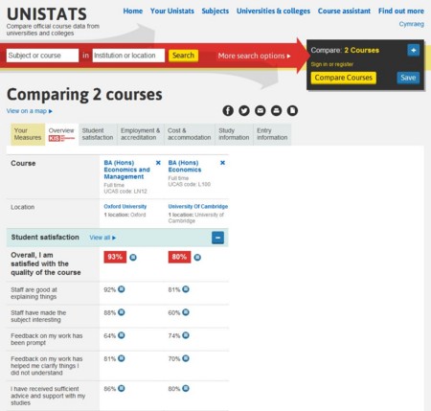Image resolution: width=431 pixels, height=411 pixels.
Task: Switch language to Cymraeg
Action: [x=412, y=24]
